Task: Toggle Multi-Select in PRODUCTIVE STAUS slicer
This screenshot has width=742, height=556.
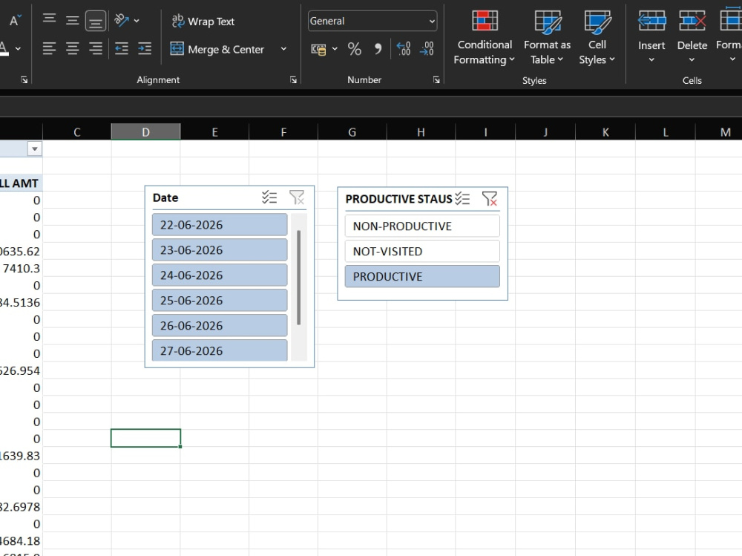Action: coord(462,198)
